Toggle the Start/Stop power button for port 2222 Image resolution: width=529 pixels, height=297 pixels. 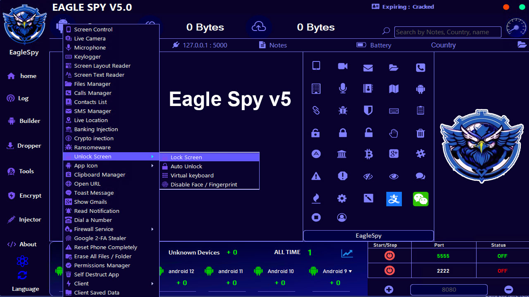(x=389, y=271)
